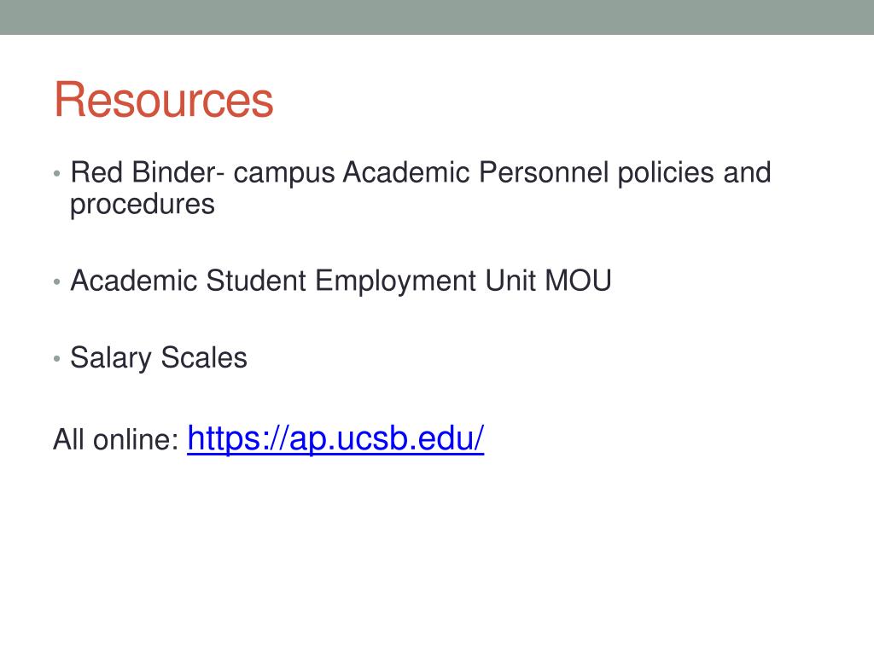Viewport: 874px width, 655px height.
Task: Select the bullet dot before Salary Scales
Action: [57, 359]
